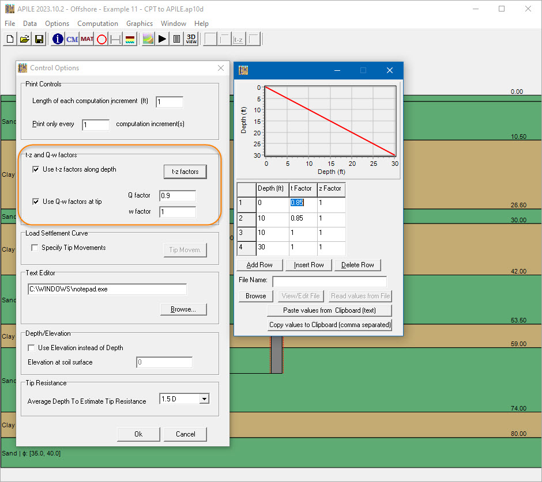The height and width of the screenshot is (482, 542).
Task: Open the Graphics menu
Action: point(139,24)
